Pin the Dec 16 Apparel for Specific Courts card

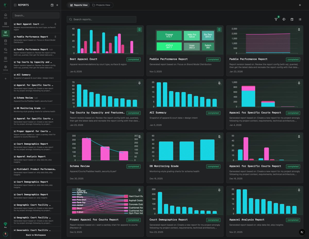click(x=299, y=137)
